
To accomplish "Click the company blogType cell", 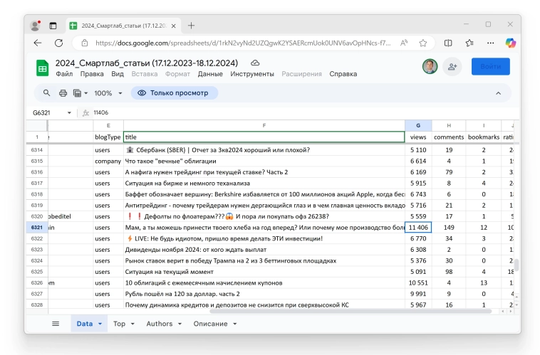I will pos(108,161).
